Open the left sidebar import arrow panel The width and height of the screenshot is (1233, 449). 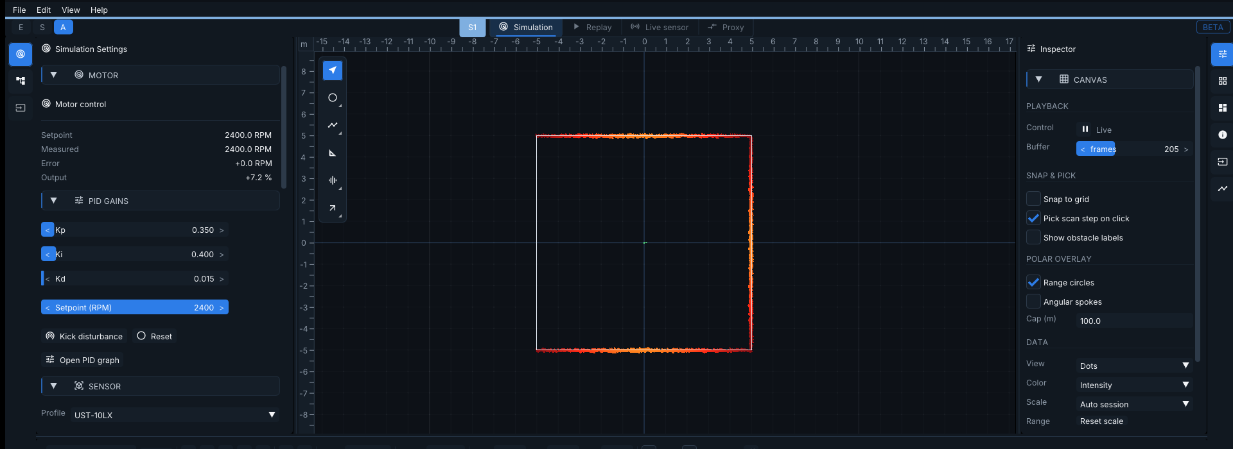(x=21, y=108)
